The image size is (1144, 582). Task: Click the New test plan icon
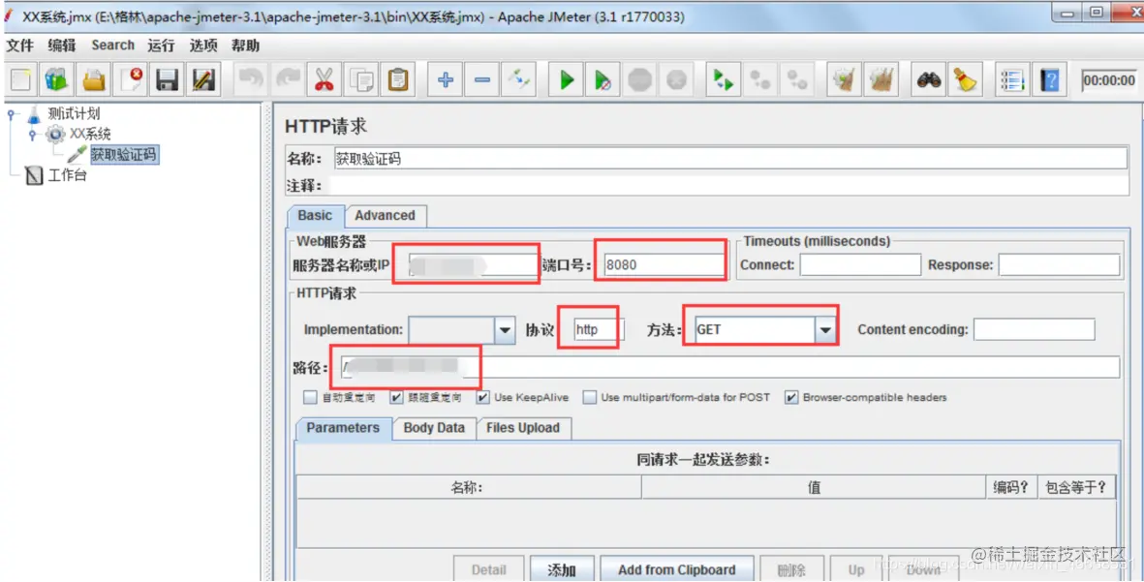click(x=20, y=79)
